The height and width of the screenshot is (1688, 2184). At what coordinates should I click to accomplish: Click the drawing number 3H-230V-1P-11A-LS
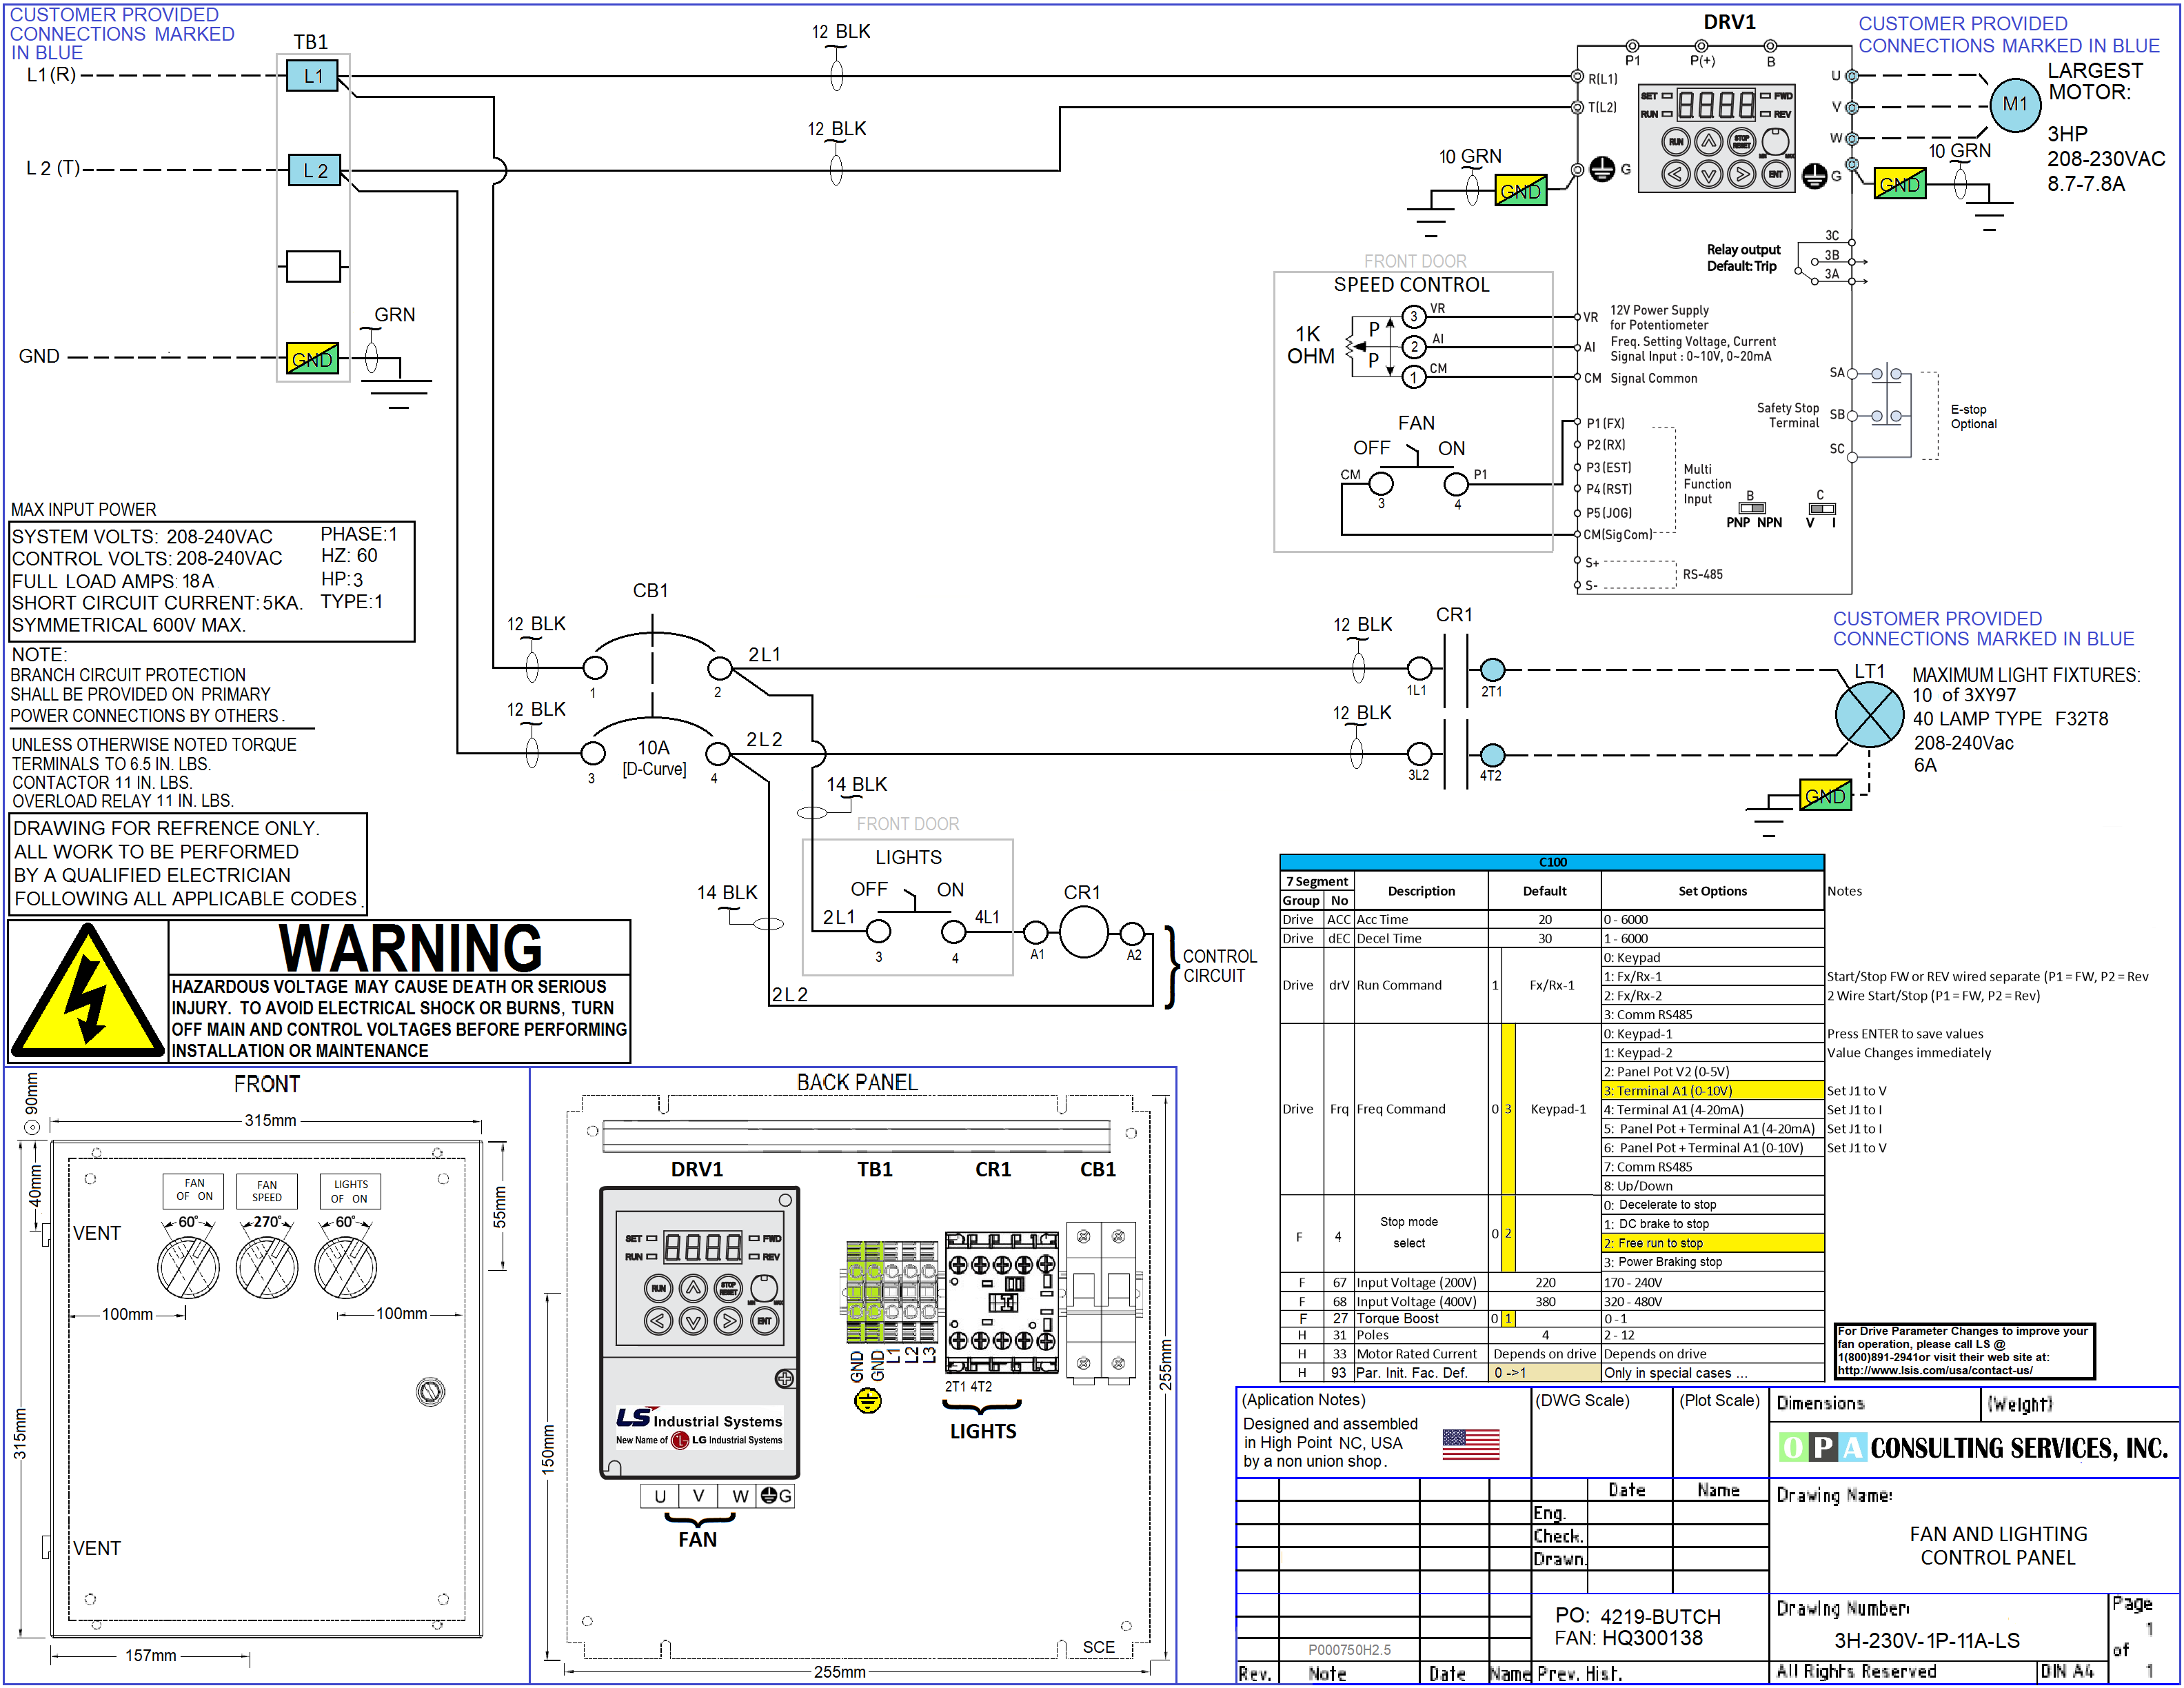pos(1926,1641)
